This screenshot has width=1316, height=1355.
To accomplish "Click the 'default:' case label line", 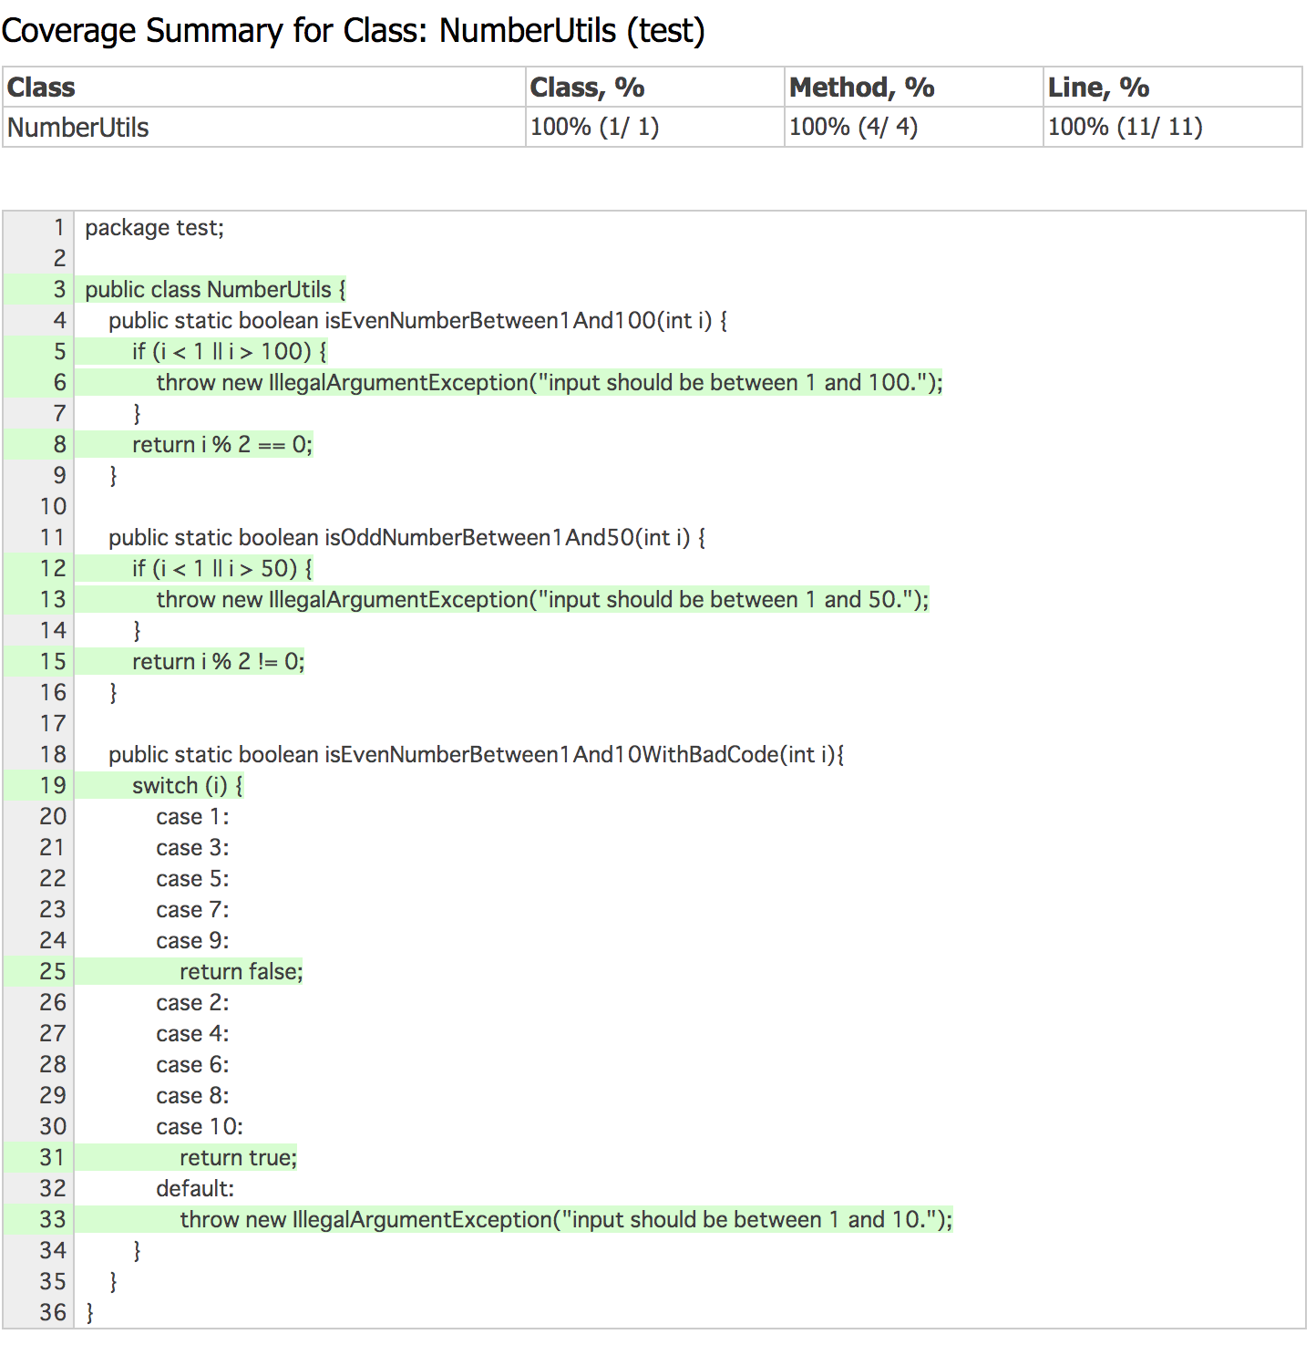I will (195, 1189).
